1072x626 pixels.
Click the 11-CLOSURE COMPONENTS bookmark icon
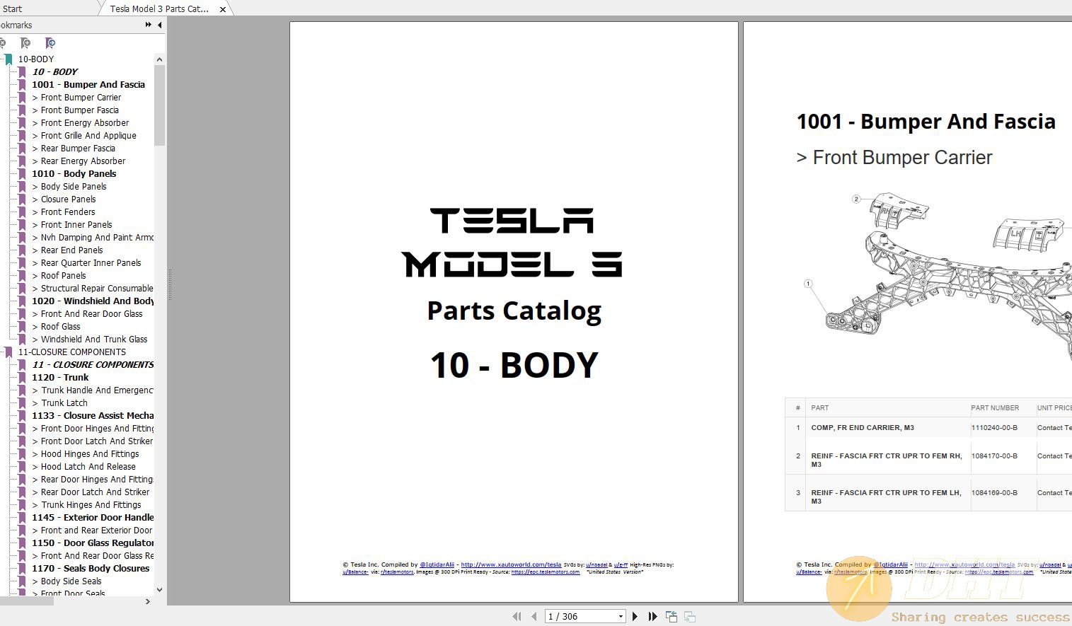click(x=8, y=352)
